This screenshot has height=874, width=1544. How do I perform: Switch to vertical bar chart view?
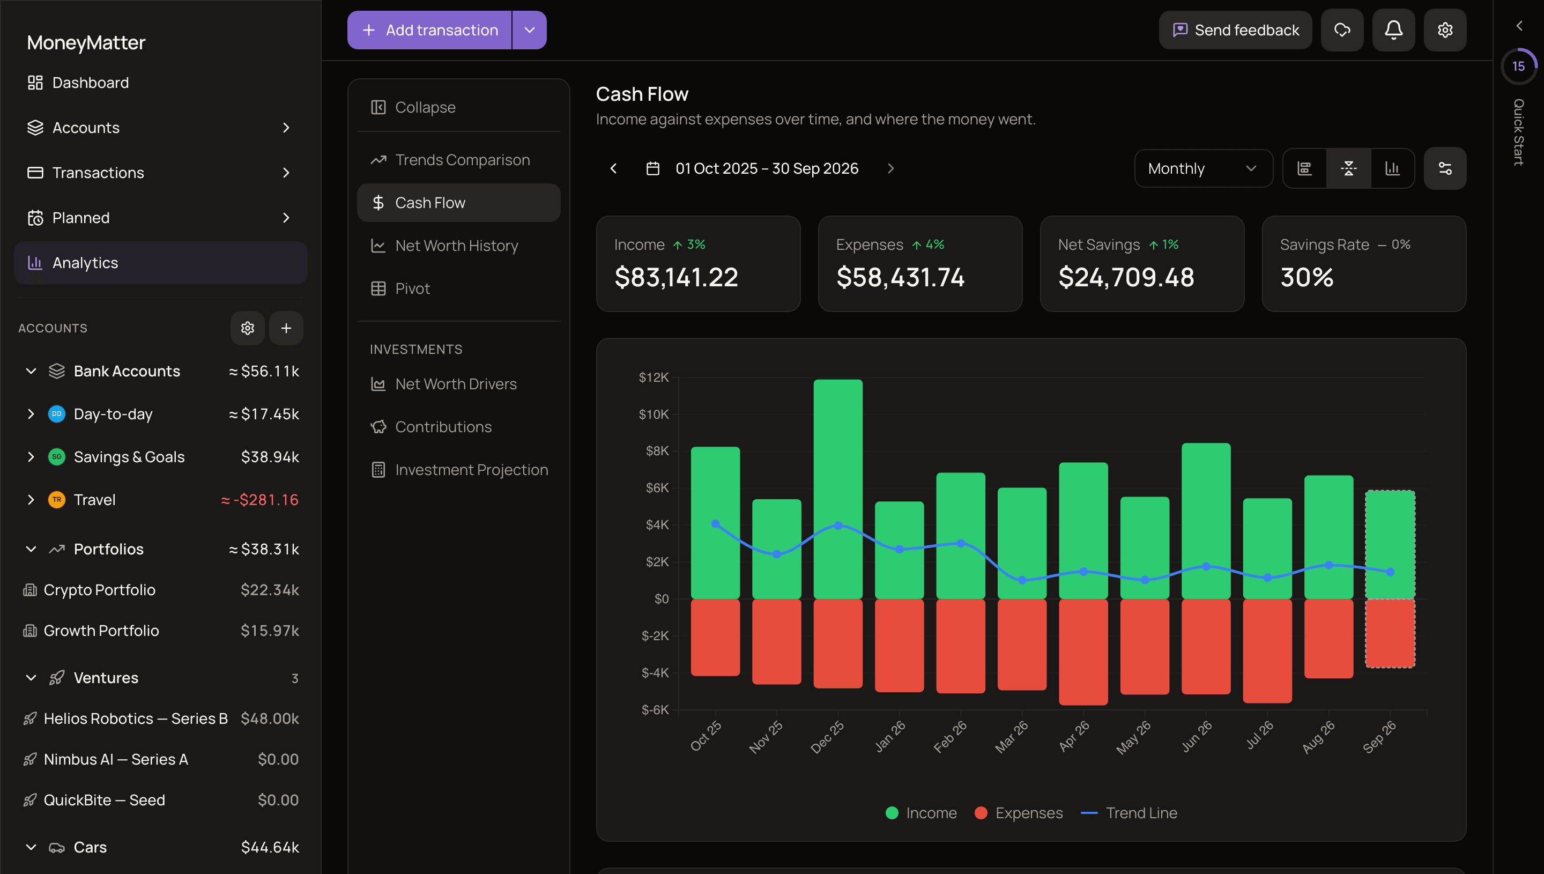pyautogui.click(x=1392, y=168)
